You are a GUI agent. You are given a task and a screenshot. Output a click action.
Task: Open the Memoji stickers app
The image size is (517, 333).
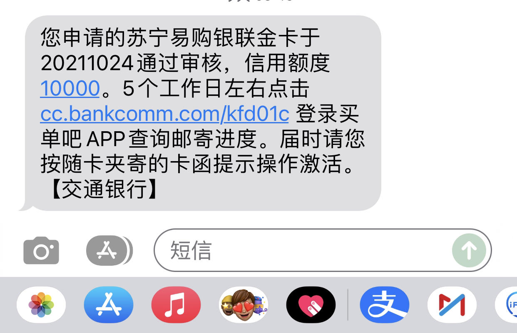(x=244, y=305)
